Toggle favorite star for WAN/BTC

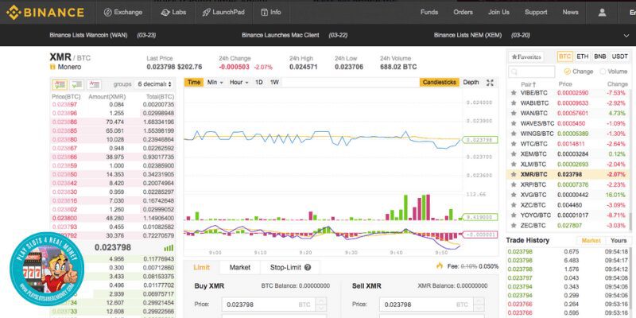(x=514, y=113)
